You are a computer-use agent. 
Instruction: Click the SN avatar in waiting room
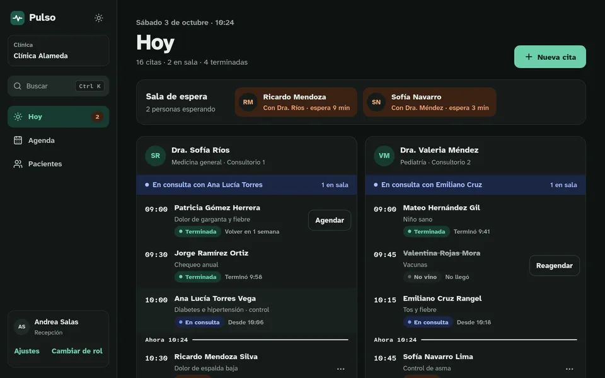(376, 102)
